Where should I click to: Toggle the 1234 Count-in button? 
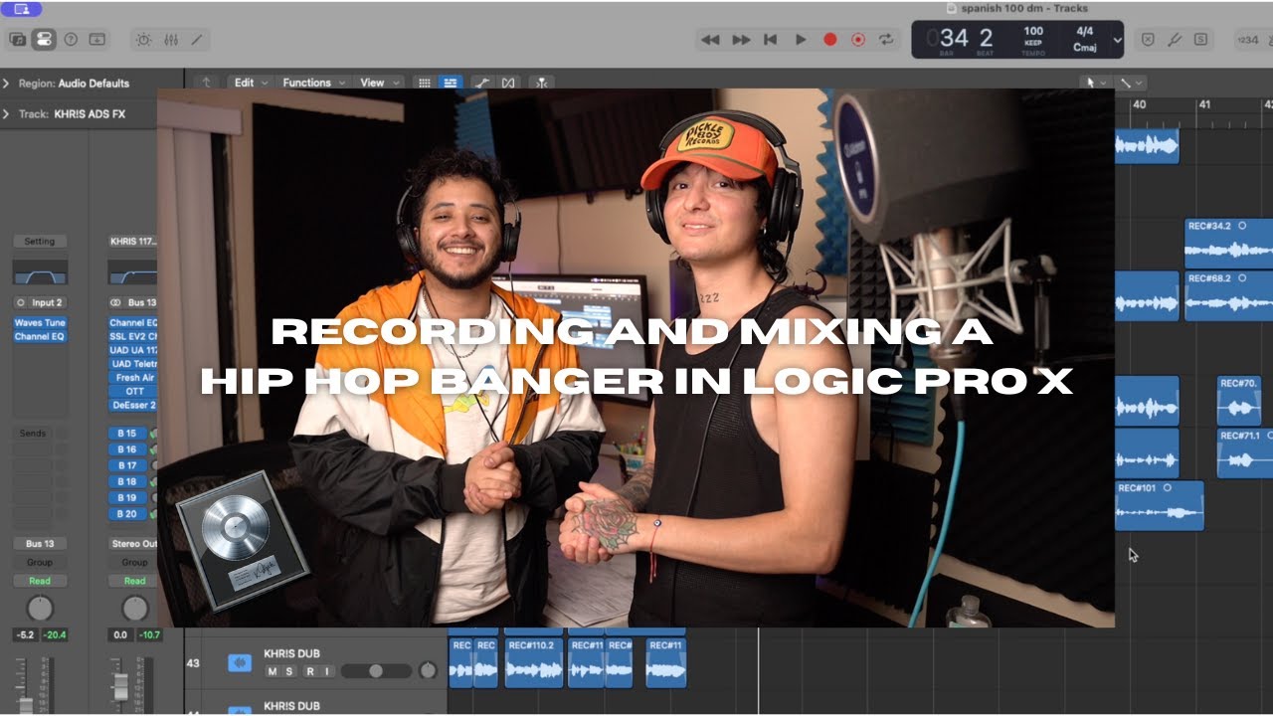1247,40
